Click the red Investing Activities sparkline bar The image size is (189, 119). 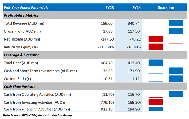156,102
